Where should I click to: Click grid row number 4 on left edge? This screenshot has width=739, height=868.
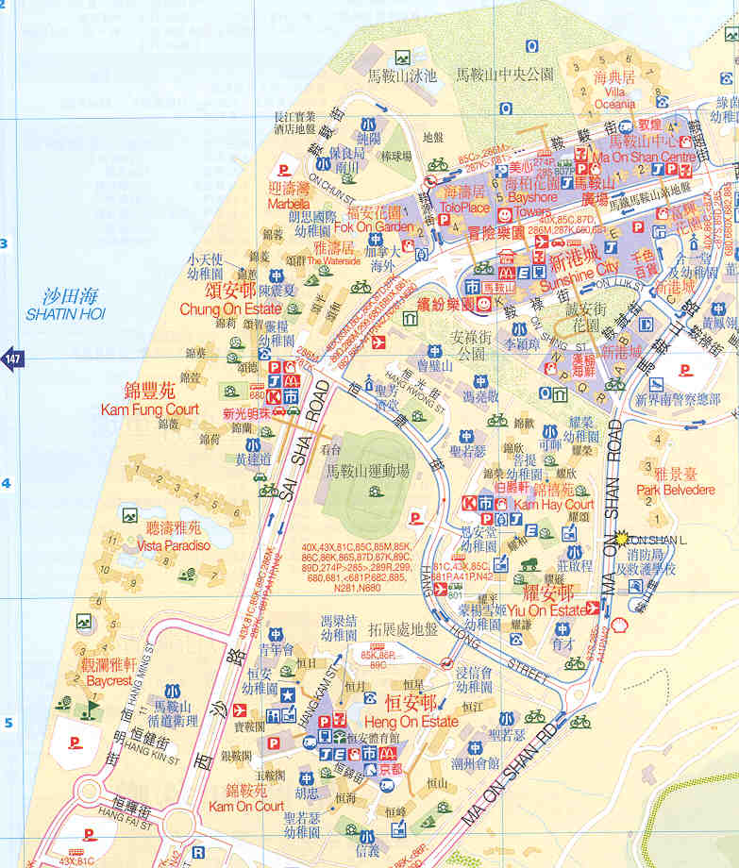[x=6, y=483]
